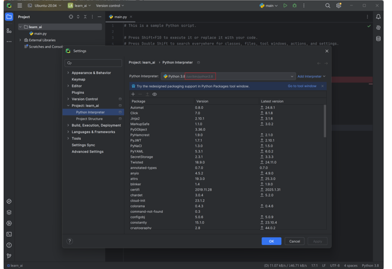Close main.py tab with its X button
The image size is (392, 269).
pyautogui.click(x=130, y=17)
